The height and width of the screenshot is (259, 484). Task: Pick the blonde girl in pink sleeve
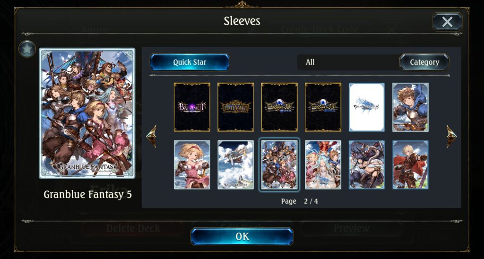(x=192, y=164)
